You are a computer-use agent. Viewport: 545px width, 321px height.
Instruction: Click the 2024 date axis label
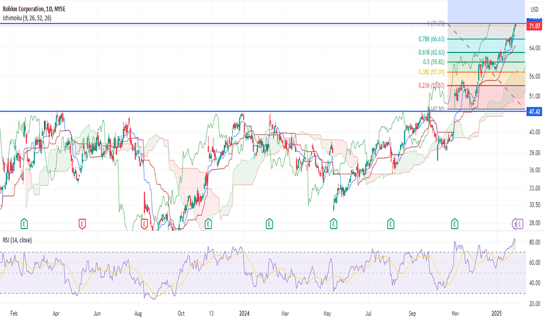[244, 313]
